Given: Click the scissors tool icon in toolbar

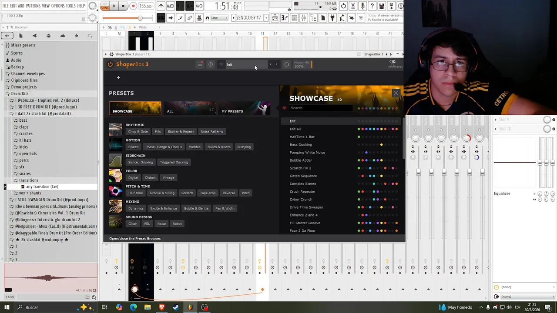Looking at the screenshot, I should [353, 6].
